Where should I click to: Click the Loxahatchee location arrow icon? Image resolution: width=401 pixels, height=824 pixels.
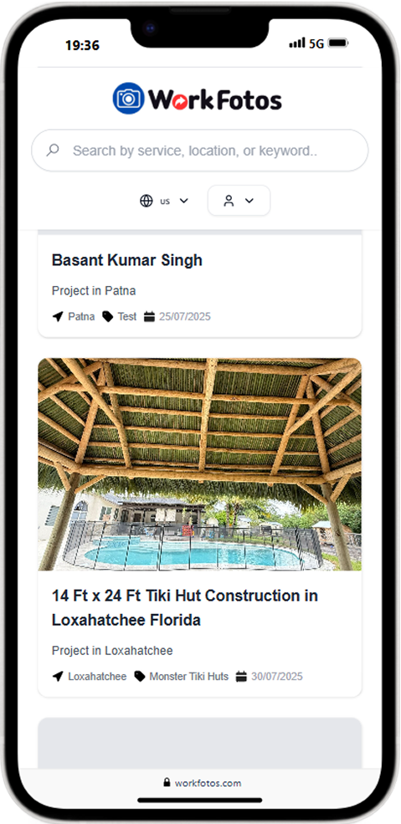[x=57, y=676]
